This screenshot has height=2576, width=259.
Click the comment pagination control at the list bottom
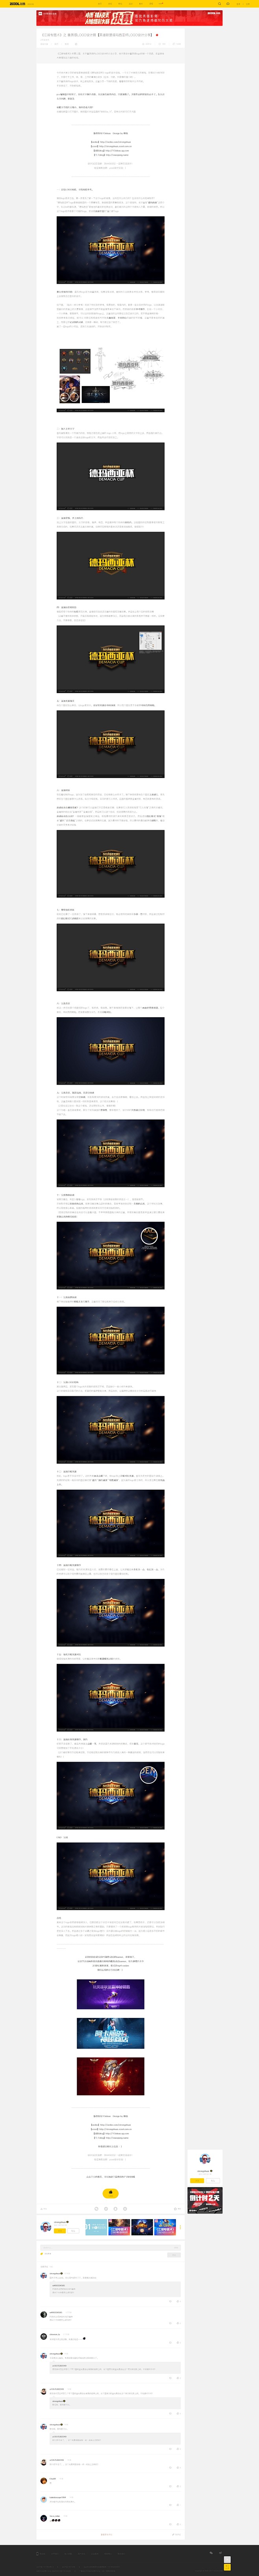point(107,2535)
